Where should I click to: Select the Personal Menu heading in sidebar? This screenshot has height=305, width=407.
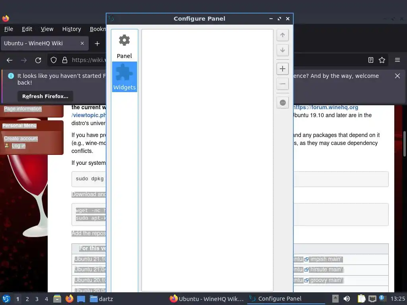pos(19,125)
